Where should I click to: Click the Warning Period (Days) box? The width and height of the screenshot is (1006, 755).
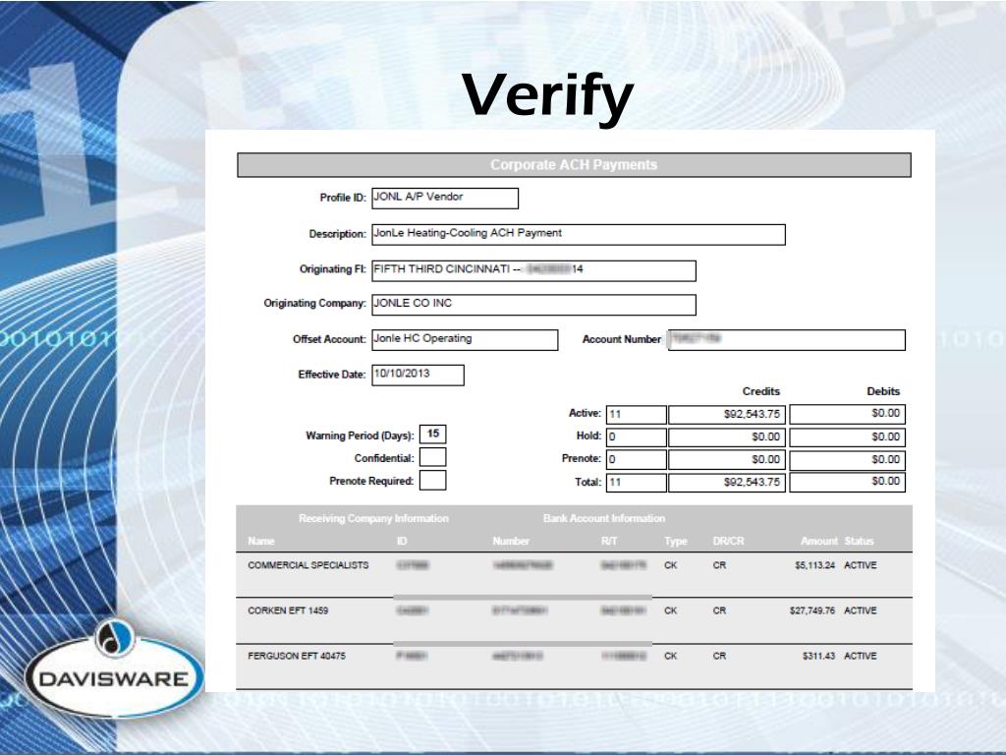(432, 434)
